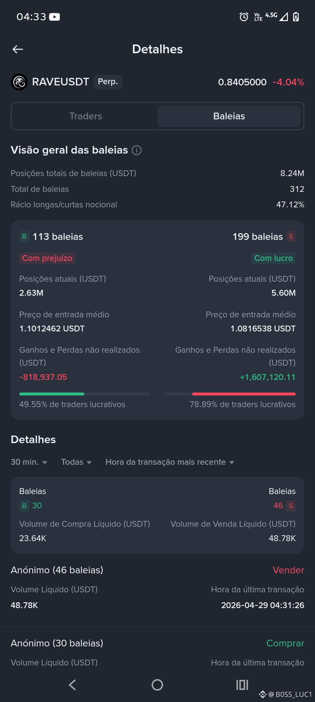Tap the red S badge next to 46
315x702 pixels.
pyautogui.click(x=291, y=505)
